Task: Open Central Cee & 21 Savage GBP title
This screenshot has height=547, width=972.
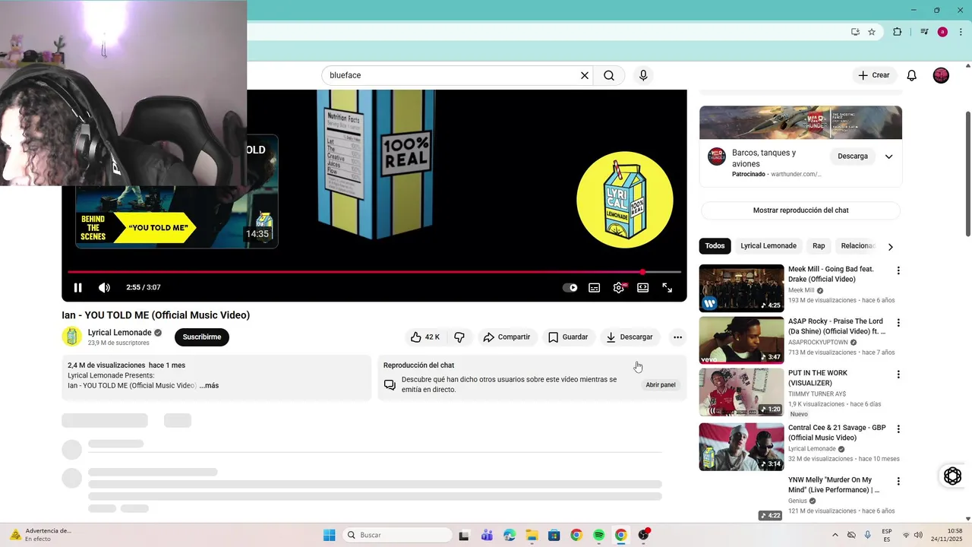Action: (837, 433)
